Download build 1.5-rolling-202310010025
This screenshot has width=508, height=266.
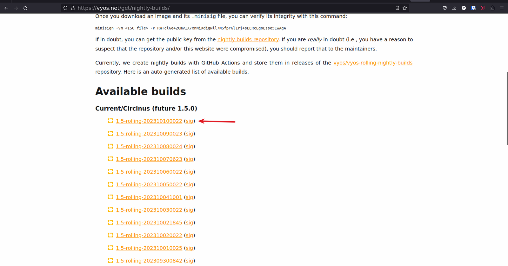149,248
